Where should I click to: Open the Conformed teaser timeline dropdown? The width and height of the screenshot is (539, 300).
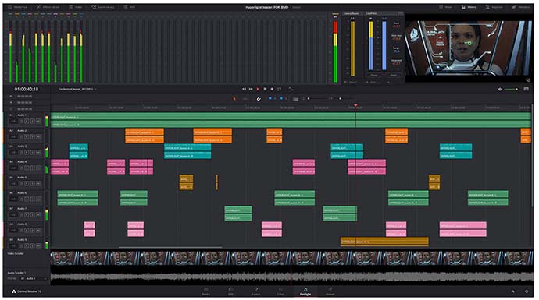[x=77, y=89]
